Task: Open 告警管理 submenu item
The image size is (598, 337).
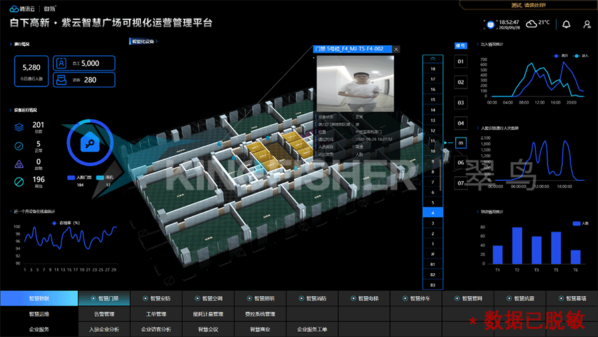Action: [x=104, y=314]
